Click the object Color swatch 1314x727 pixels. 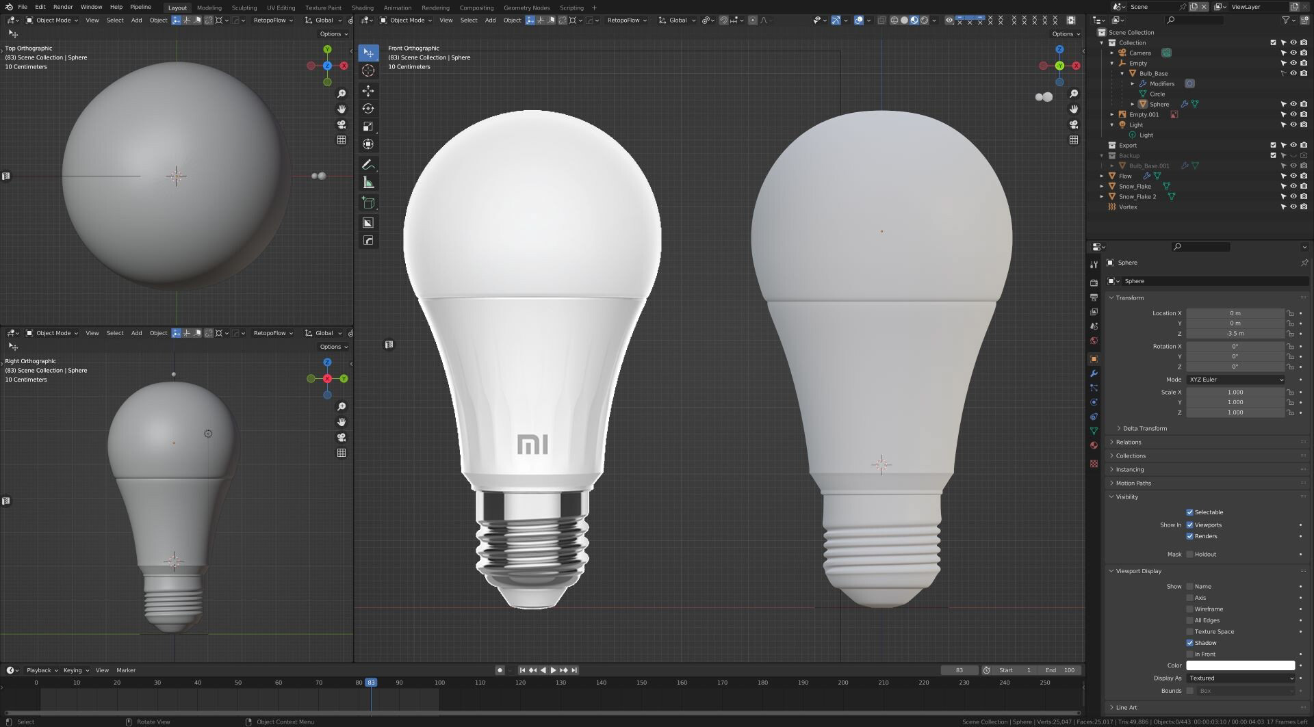[1240, 665]
